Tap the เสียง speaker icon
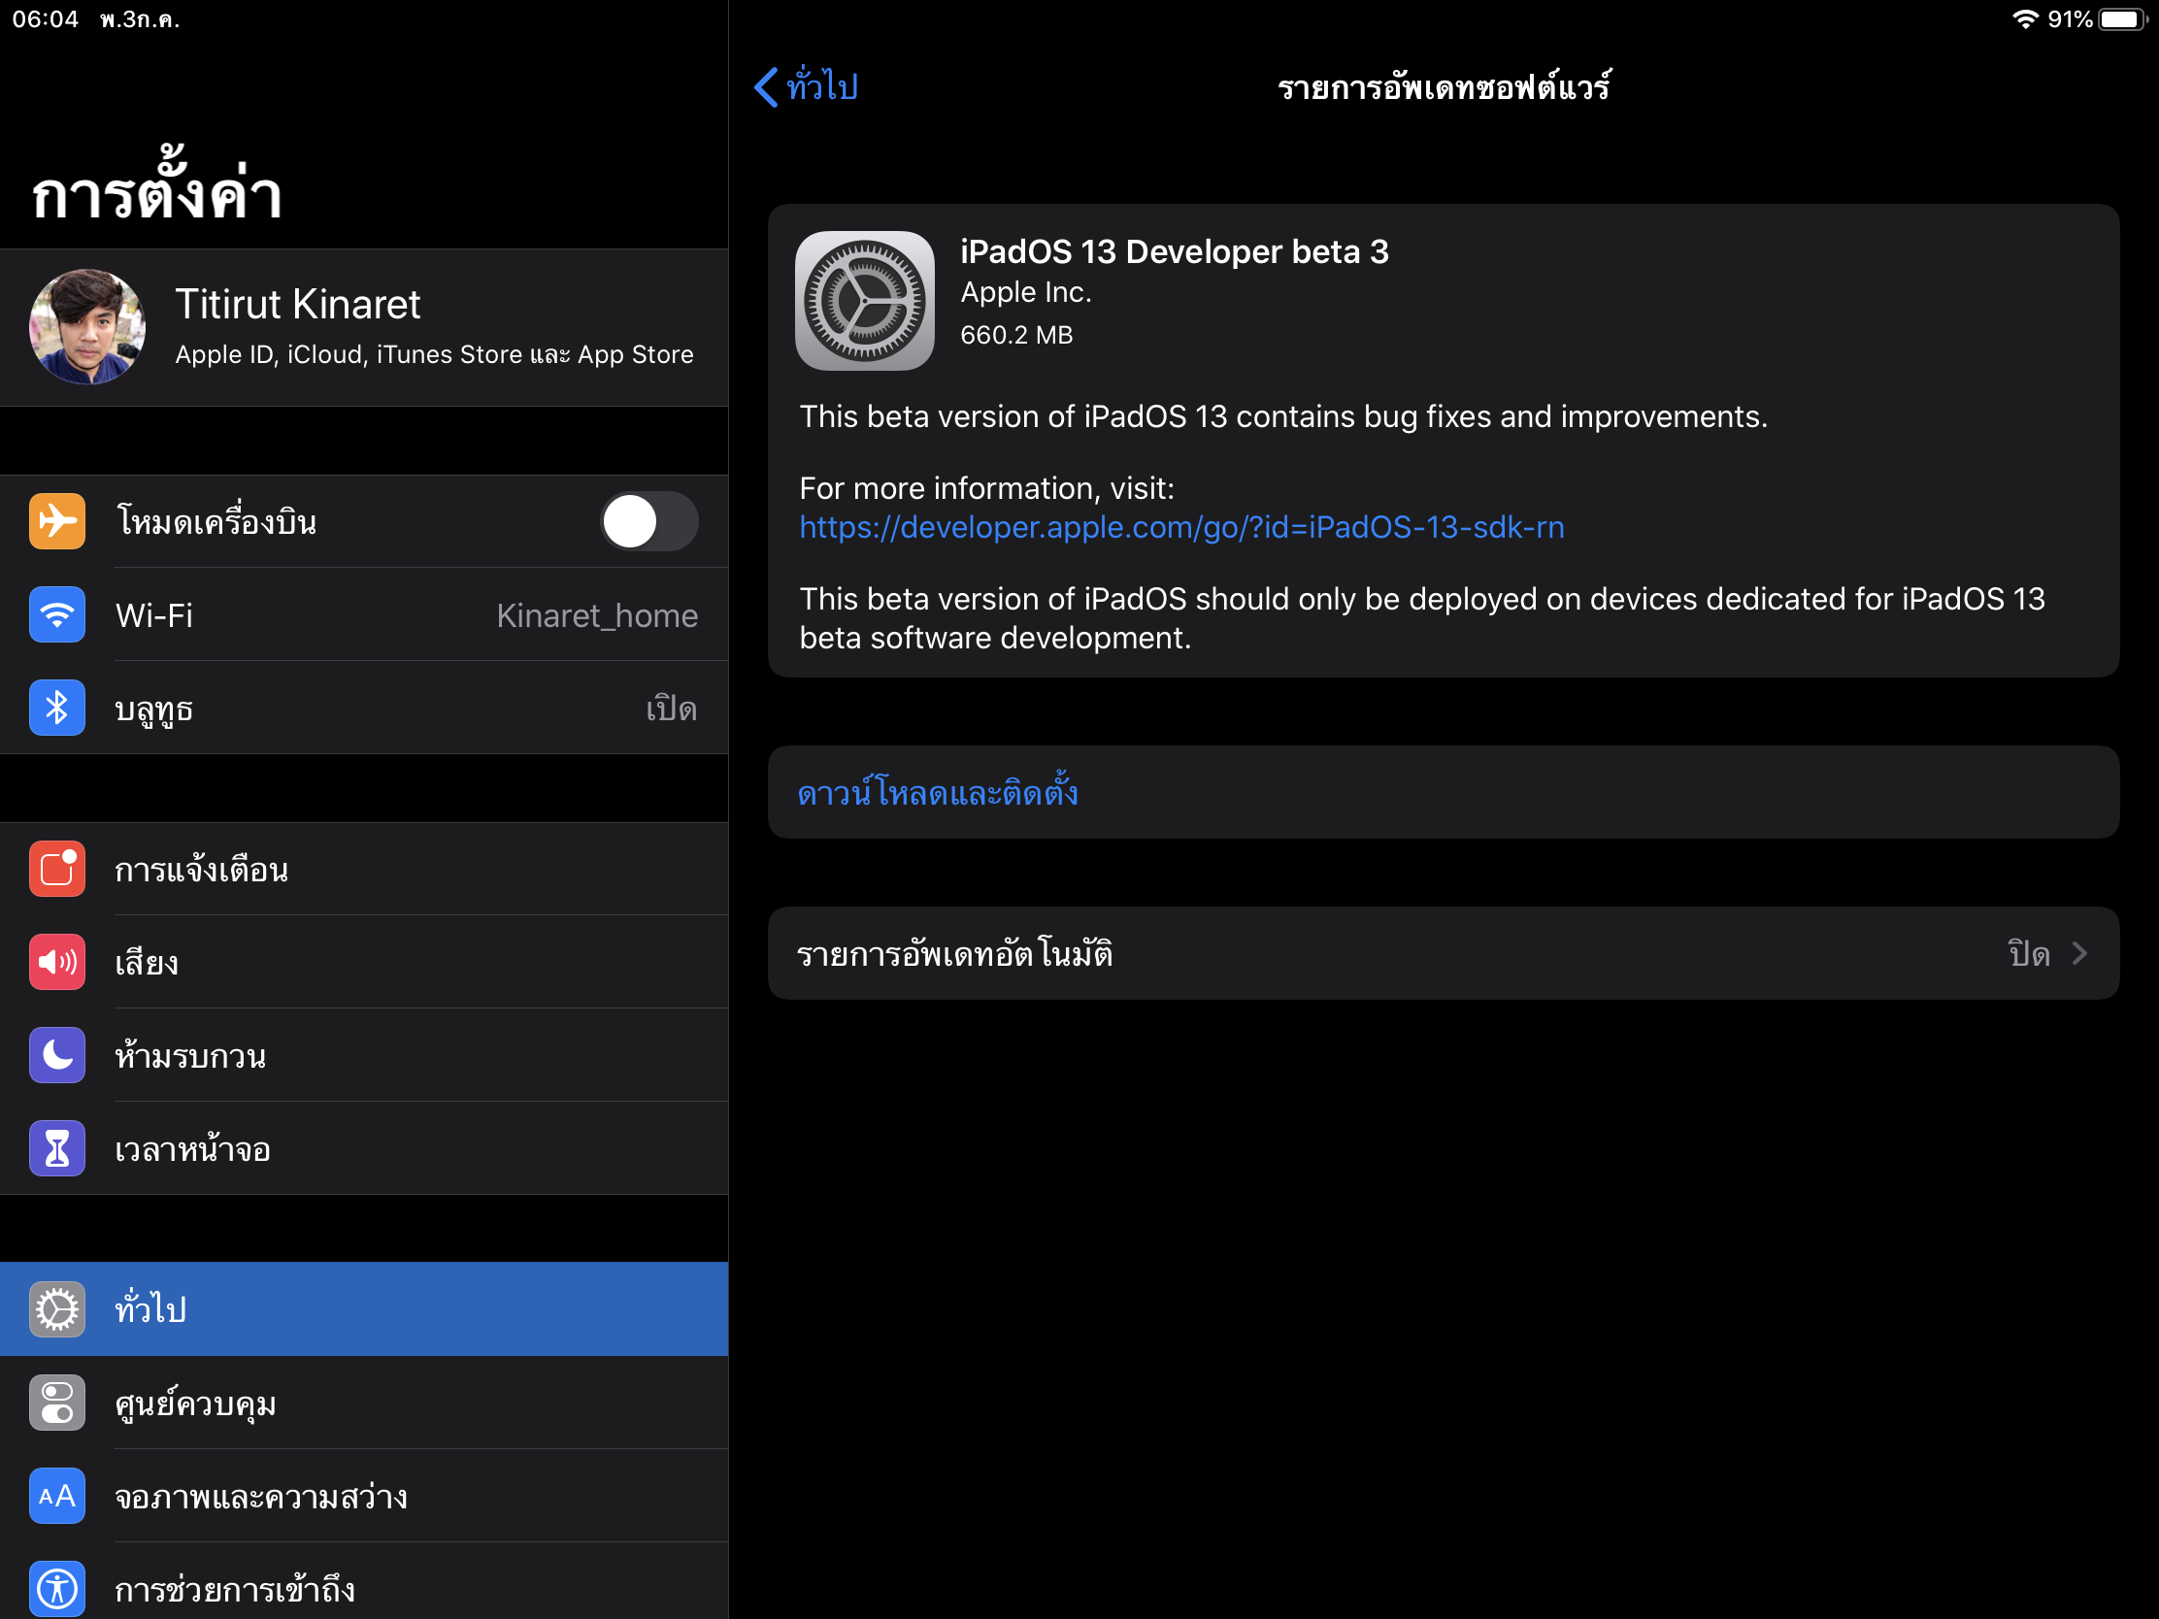This screenshot has width=2159, height=1619. click(56, 962)
